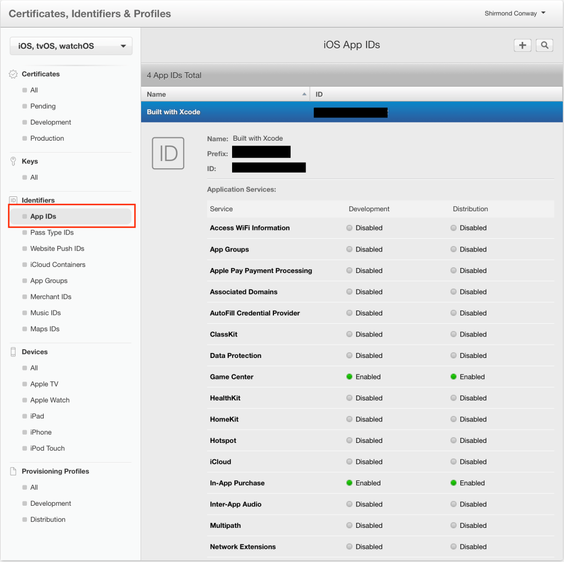
Task: Click the large ID badge icon
Action: [168, 153]
